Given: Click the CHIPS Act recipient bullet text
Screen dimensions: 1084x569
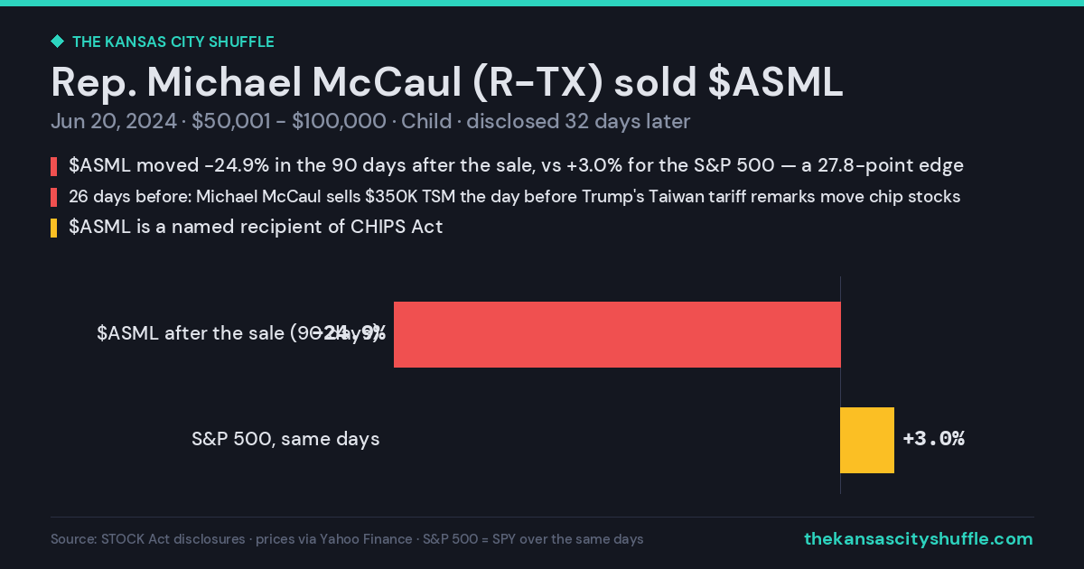Looking at the screenshot, I should [x=256, y=228].
